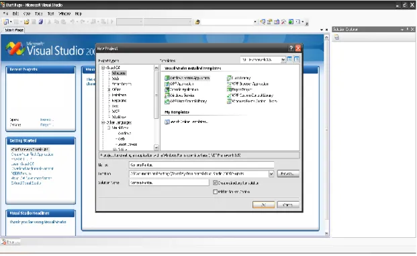
Task: Open the Help menu
Action: pyautogui.click(x=78, y=13)
